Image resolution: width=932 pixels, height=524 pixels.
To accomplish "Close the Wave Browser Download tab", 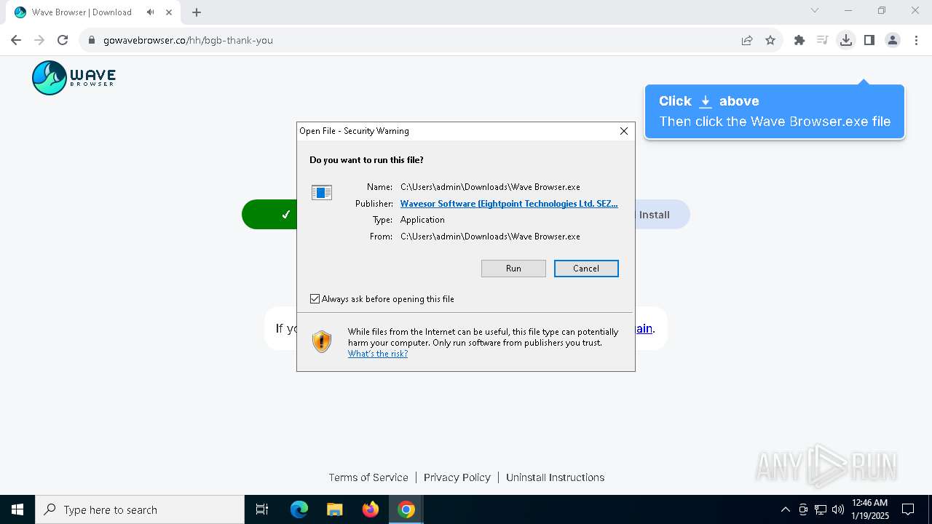I will click(x=169, y=12).
